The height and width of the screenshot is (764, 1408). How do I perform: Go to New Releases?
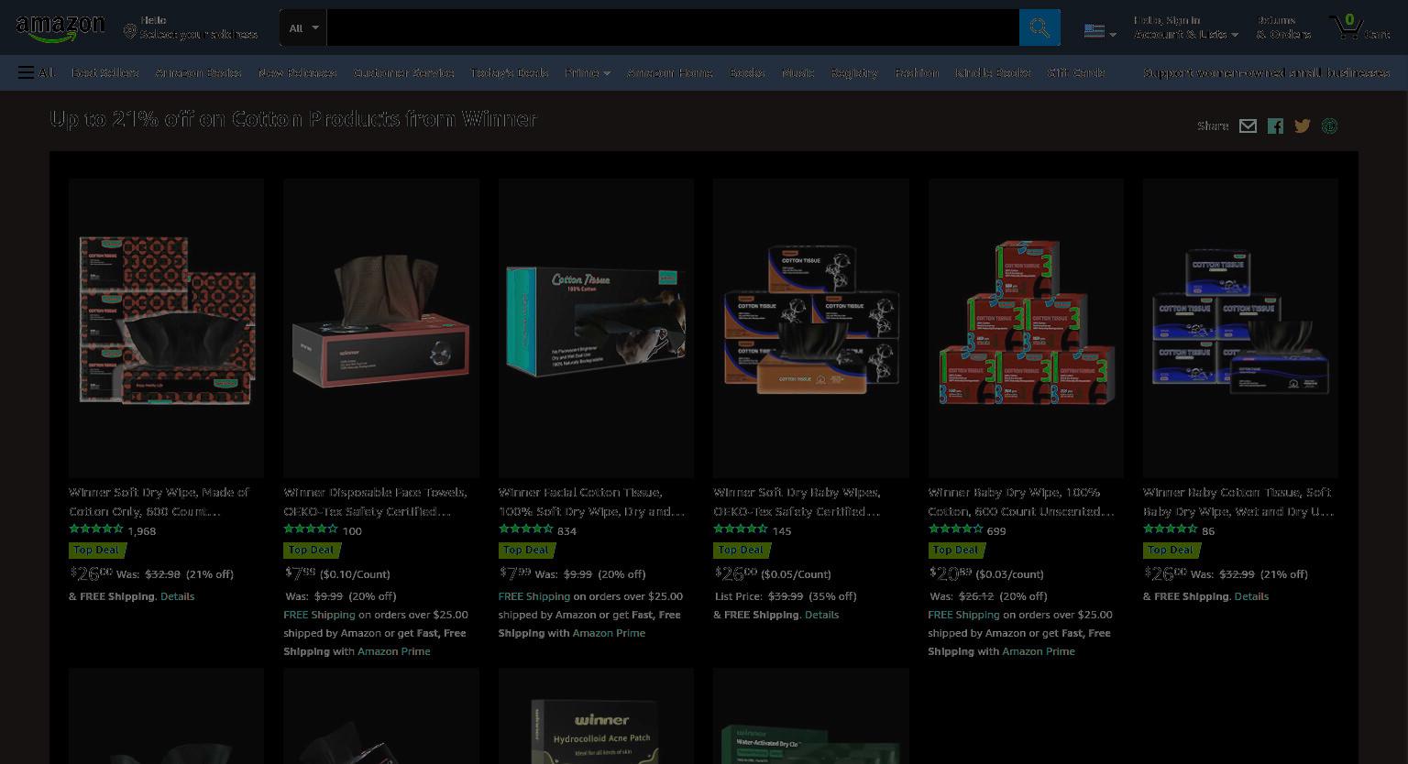(x=297, y=72)
